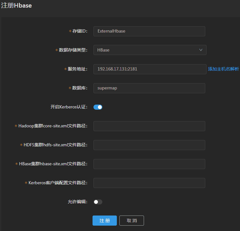Viewport: 240px width, 231px height.
Task: Enable the 允许编辑 toggle switch
Action: coord(98,202)
